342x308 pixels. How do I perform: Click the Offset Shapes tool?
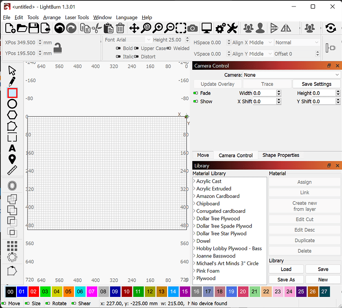point(12,186)
